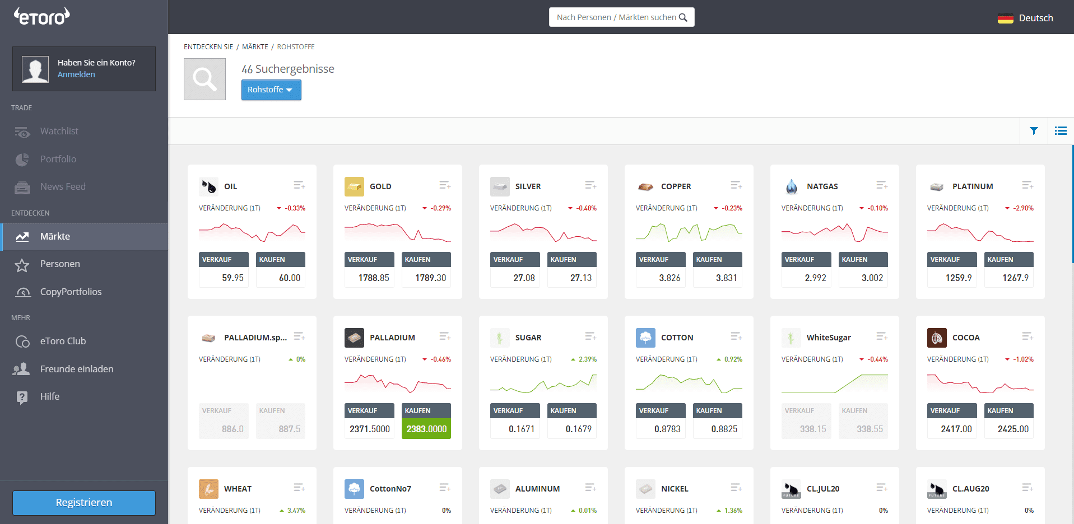The height and width of the screenshot is (524, 1074).
Task: Click the people and markets search field
Action: [622, 17]
